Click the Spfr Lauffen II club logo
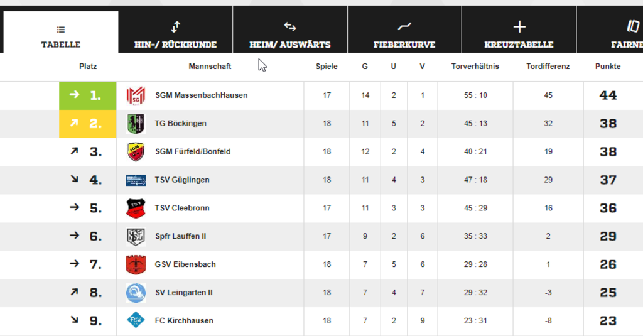Screen dimensions: 643x336 (136, 236)
